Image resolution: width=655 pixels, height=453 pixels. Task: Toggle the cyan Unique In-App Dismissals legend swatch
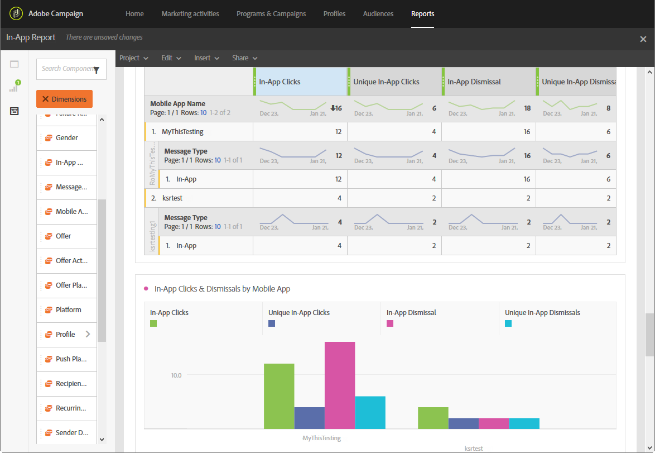508,323
